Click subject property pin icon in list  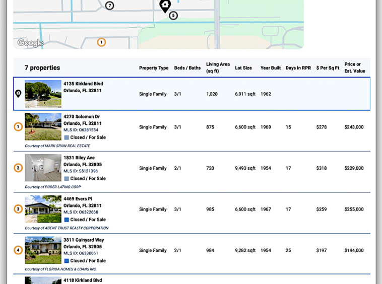point(18,94)
